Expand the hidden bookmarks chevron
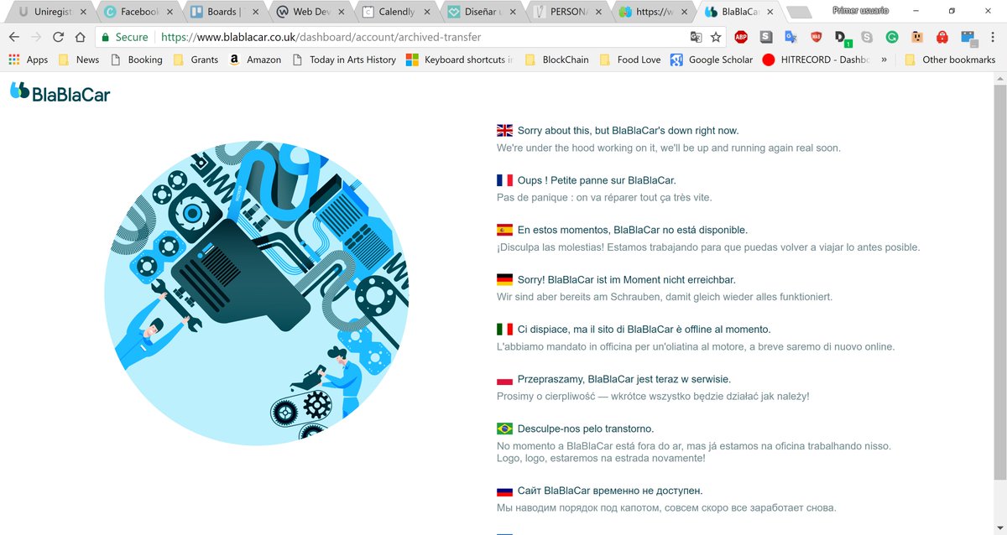Viewport: 1007px width, 535px height. coord(883,60)
